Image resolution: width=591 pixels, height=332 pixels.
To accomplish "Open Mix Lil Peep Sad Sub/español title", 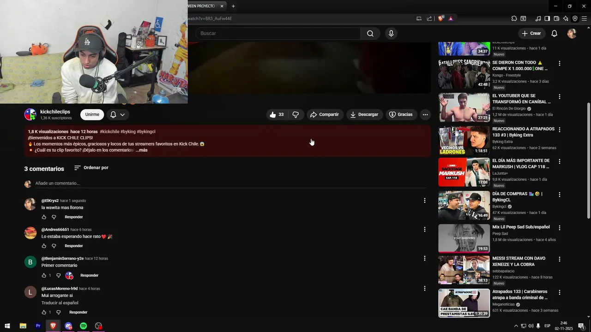I will pos(521,227).
